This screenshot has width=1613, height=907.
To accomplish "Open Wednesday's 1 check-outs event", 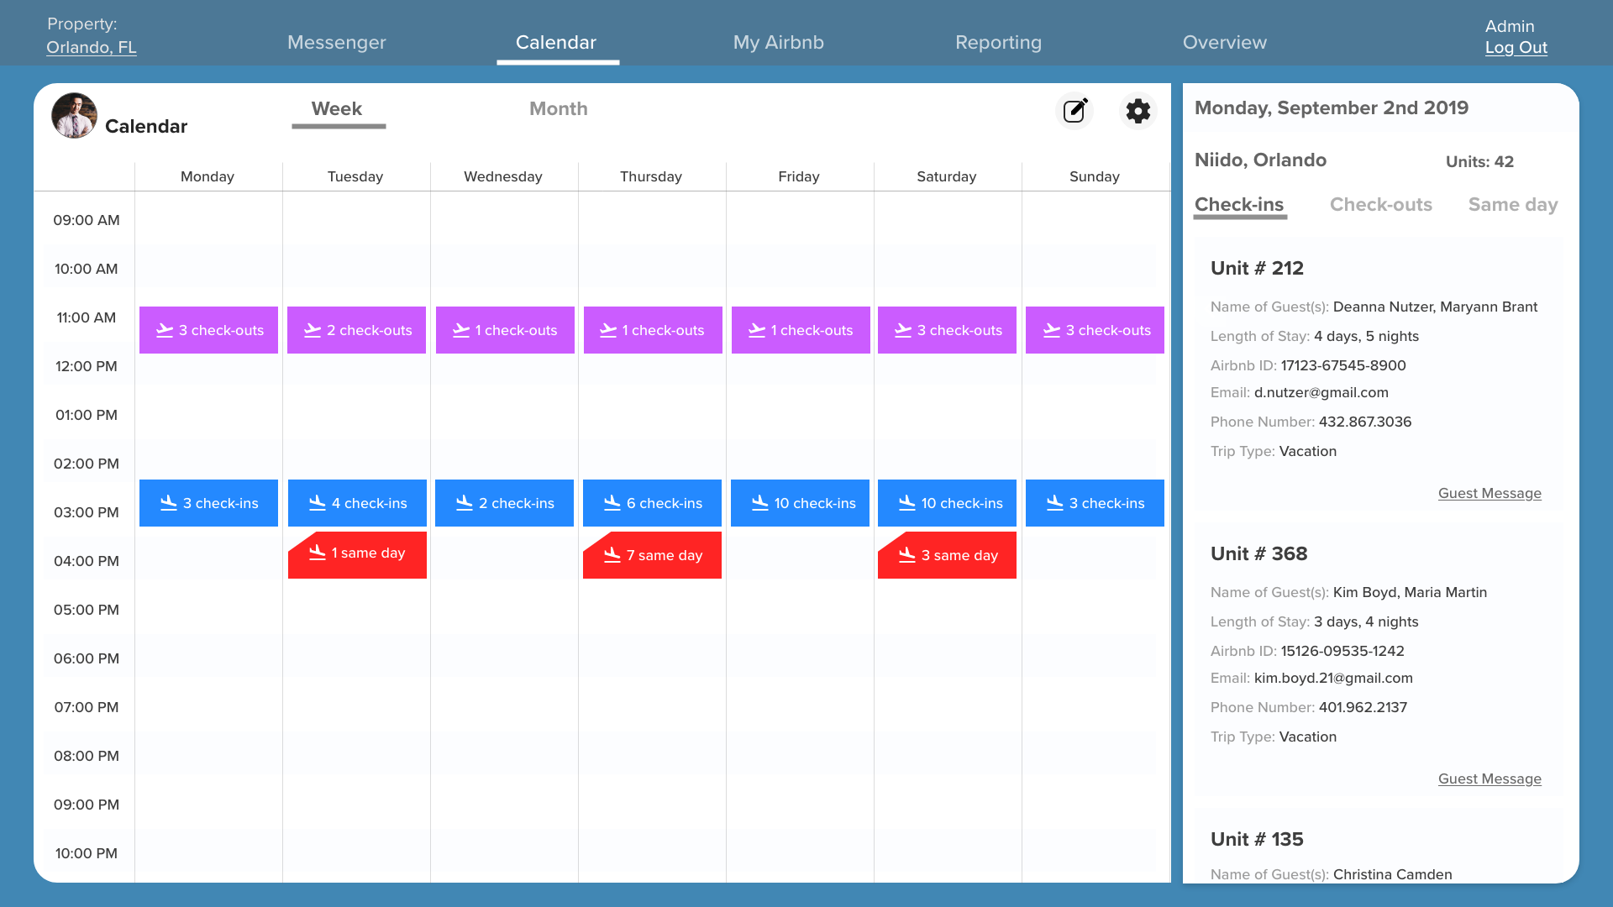I will (x=505, y=330).
